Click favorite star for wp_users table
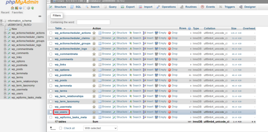 [x=94, y=112]
